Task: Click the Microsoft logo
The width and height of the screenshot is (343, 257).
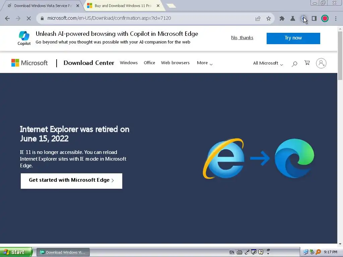Action: [29, 63]
